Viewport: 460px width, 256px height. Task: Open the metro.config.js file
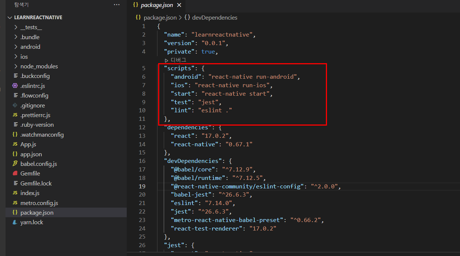pyautogui.click(x=39, y=203)
